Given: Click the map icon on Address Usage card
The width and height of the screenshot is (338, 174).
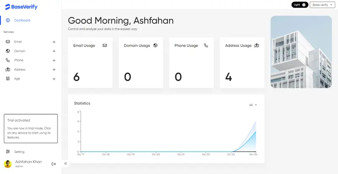Looking at the screenshot, I should click(x=256, y=46).
